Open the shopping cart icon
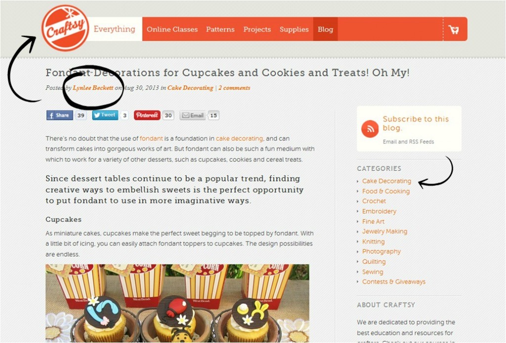The width and height of the screenshot is (506, 343). pos(454,29)
